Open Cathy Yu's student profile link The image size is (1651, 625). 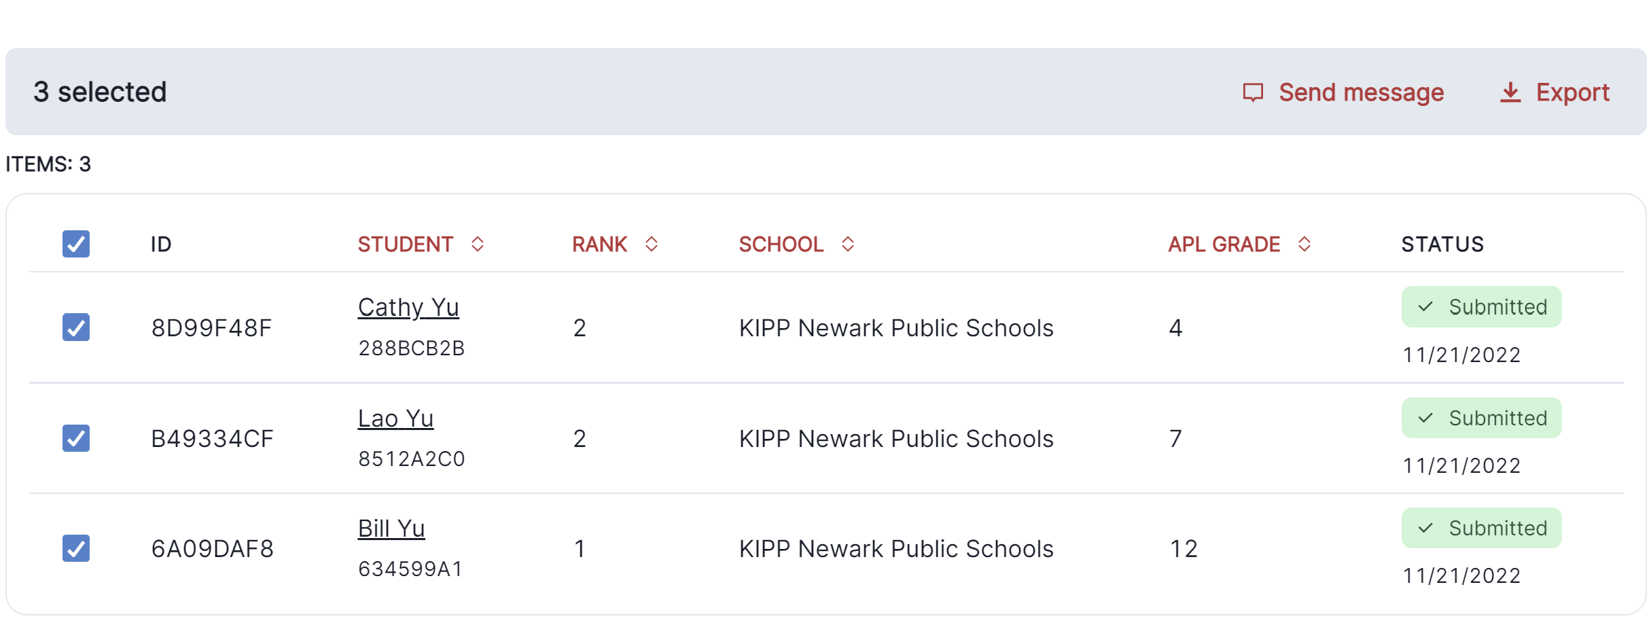tap(408, 307)
